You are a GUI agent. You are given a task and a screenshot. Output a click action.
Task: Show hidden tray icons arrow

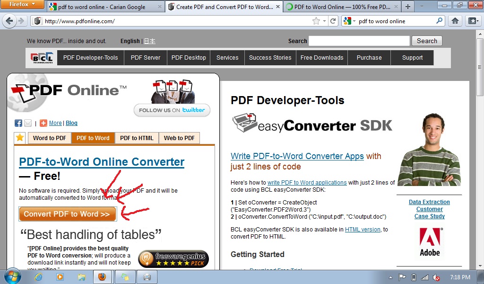[390, 277]
